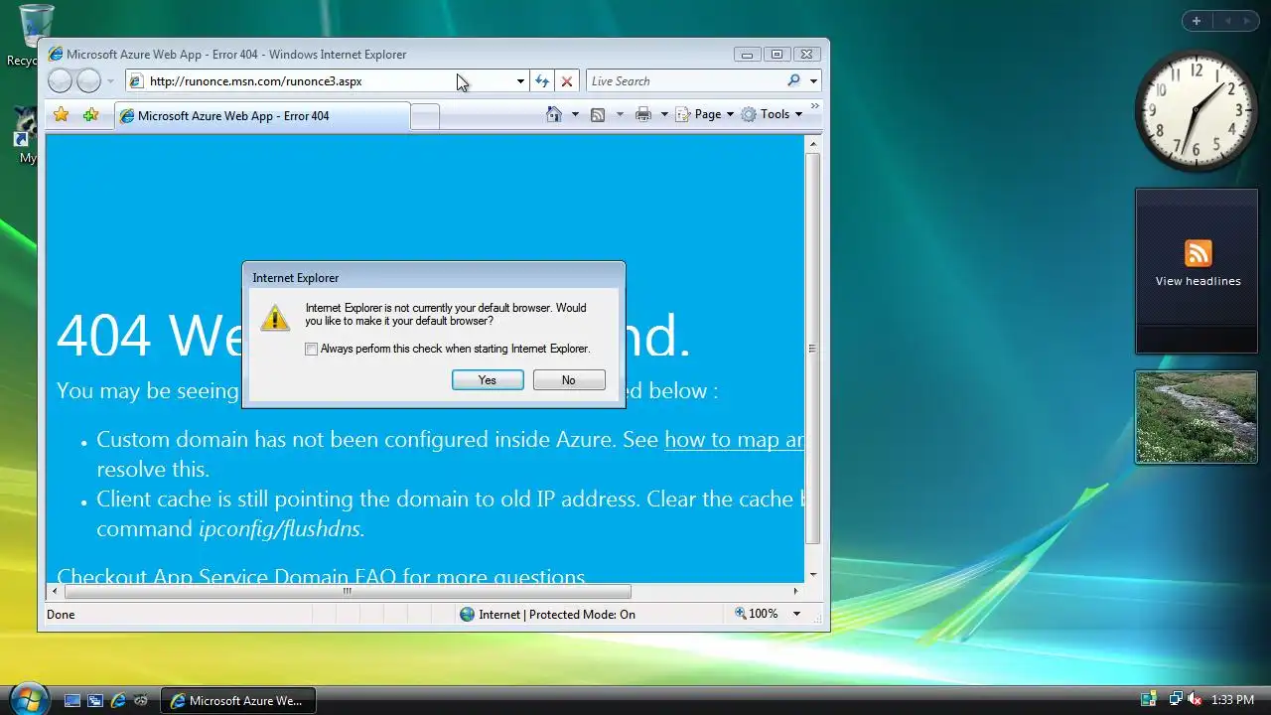Click the horizontal scrollbar right arrow

coord(795,591)
